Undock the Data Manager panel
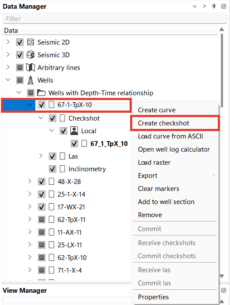Image resolution: width=230 pixels, height=305 pixels. pos(223,7)
